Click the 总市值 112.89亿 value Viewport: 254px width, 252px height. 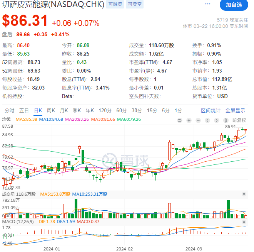[x=222, y=79]
